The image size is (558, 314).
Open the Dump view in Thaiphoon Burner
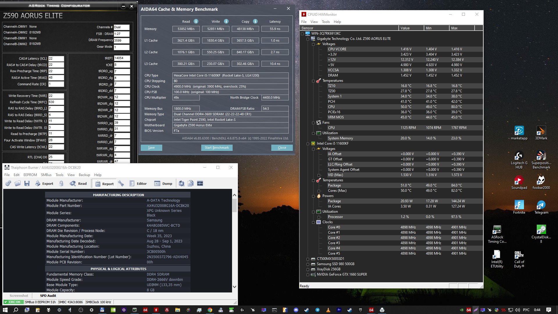pyautogui.click(x=163, y=183)
